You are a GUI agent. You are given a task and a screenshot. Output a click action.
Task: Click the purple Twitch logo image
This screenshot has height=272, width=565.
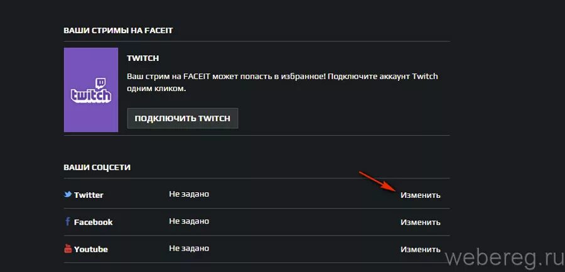pos(90,90)
